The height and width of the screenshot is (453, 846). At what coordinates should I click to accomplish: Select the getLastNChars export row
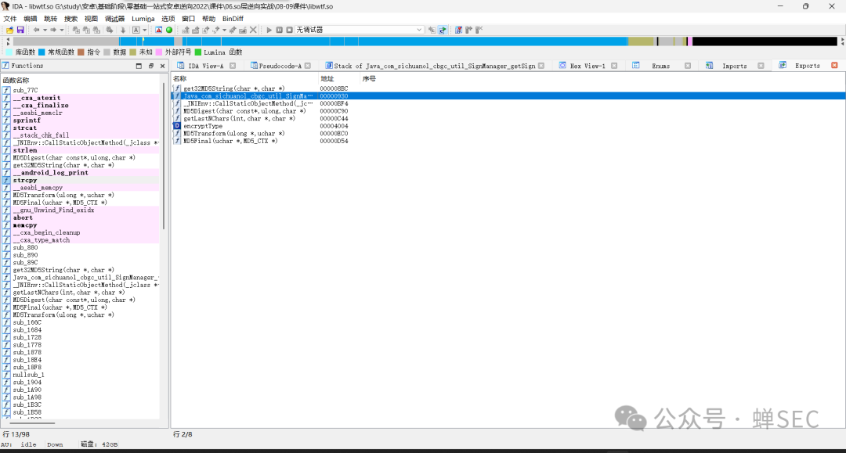click(508, 118)
